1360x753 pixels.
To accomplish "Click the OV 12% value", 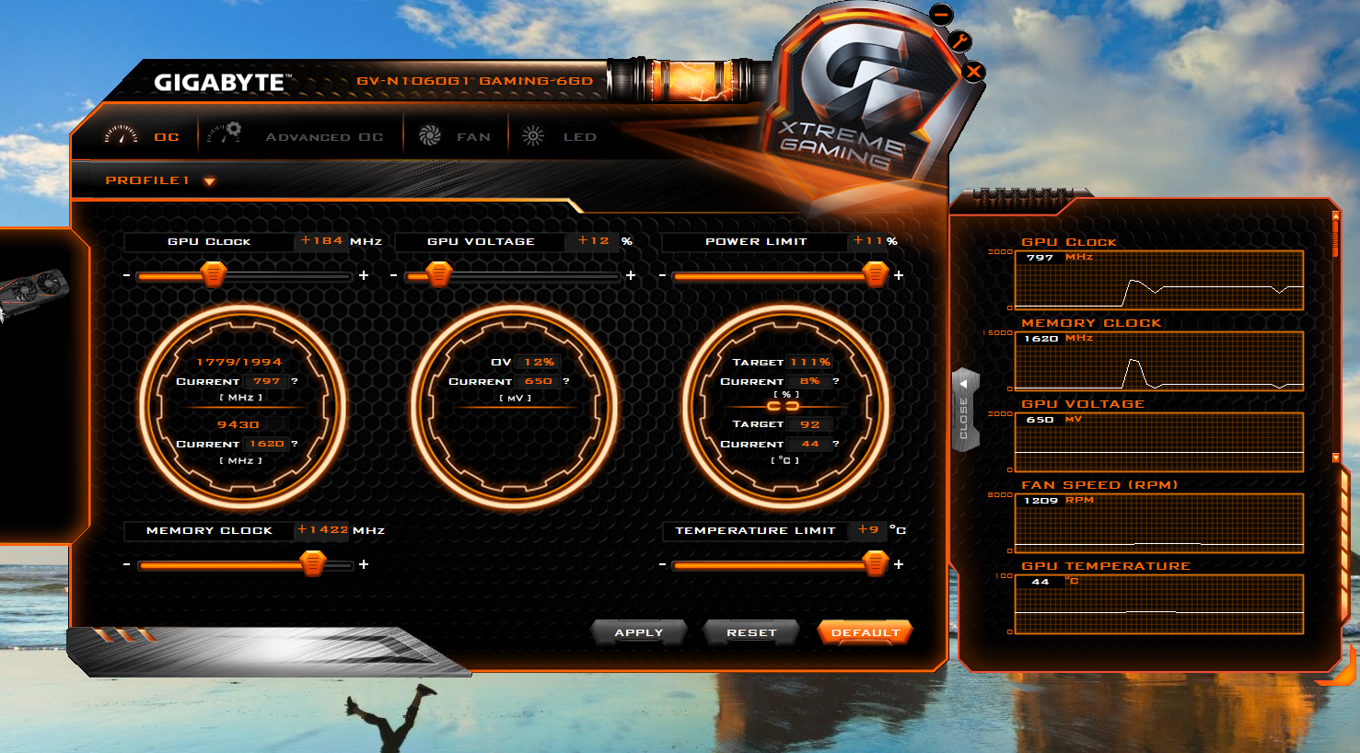I will tap(539, 362).
